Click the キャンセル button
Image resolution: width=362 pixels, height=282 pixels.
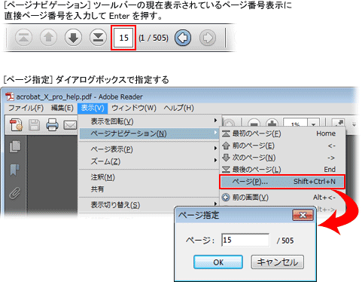[x=278, y=262]
